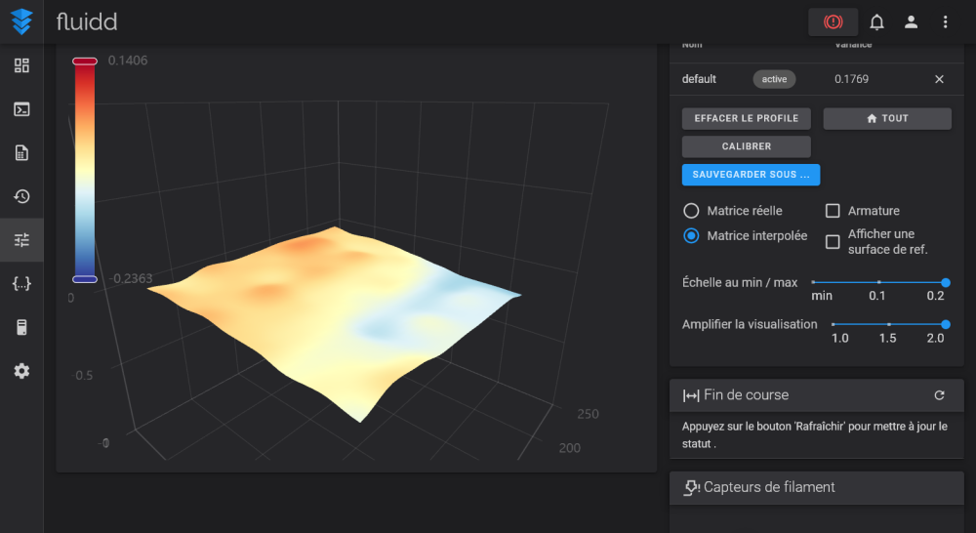Check Afficher une surface de ref.
Screen dimensions: 976x533
(x=833, y=241)
